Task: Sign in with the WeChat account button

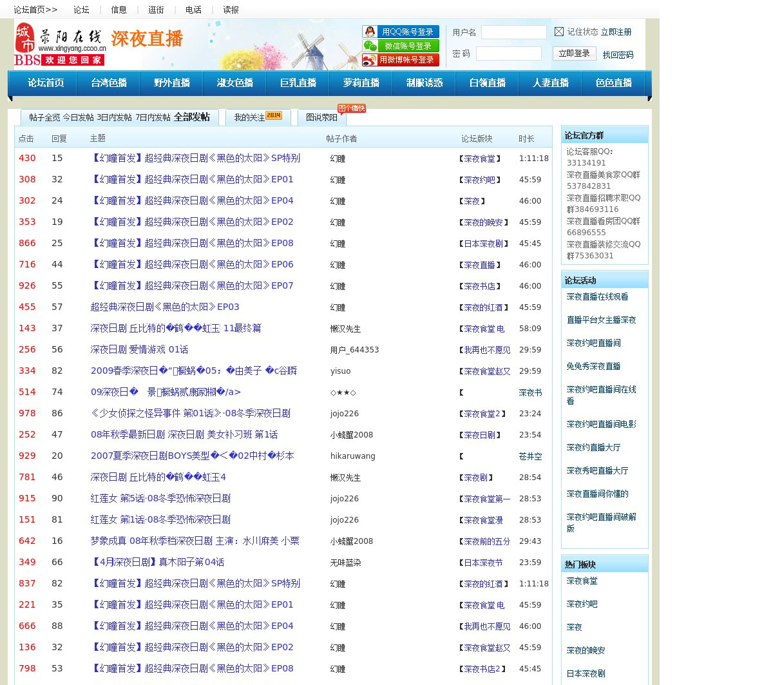Action: (400, 46)
